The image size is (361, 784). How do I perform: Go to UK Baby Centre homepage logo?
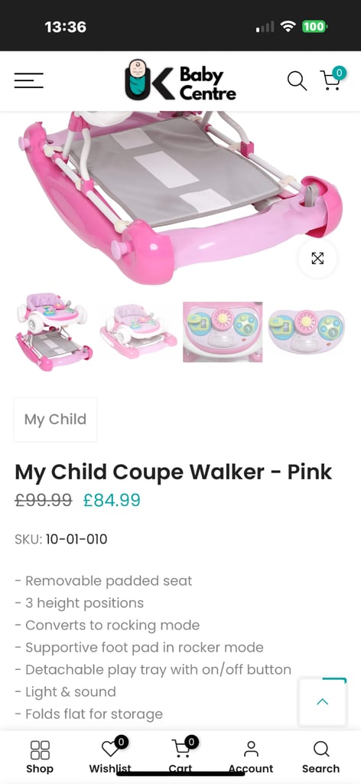[180, 80]
